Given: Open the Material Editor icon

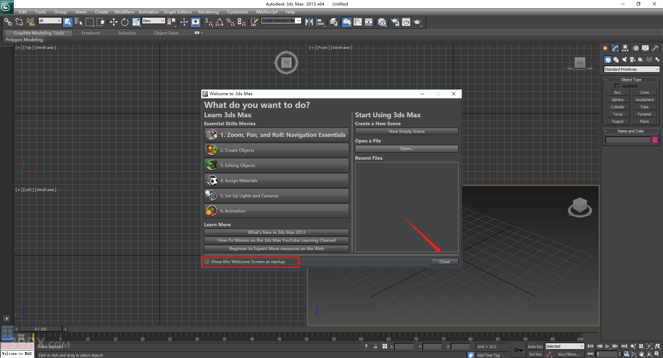Looking at the screenshot, I should point(382,22).
